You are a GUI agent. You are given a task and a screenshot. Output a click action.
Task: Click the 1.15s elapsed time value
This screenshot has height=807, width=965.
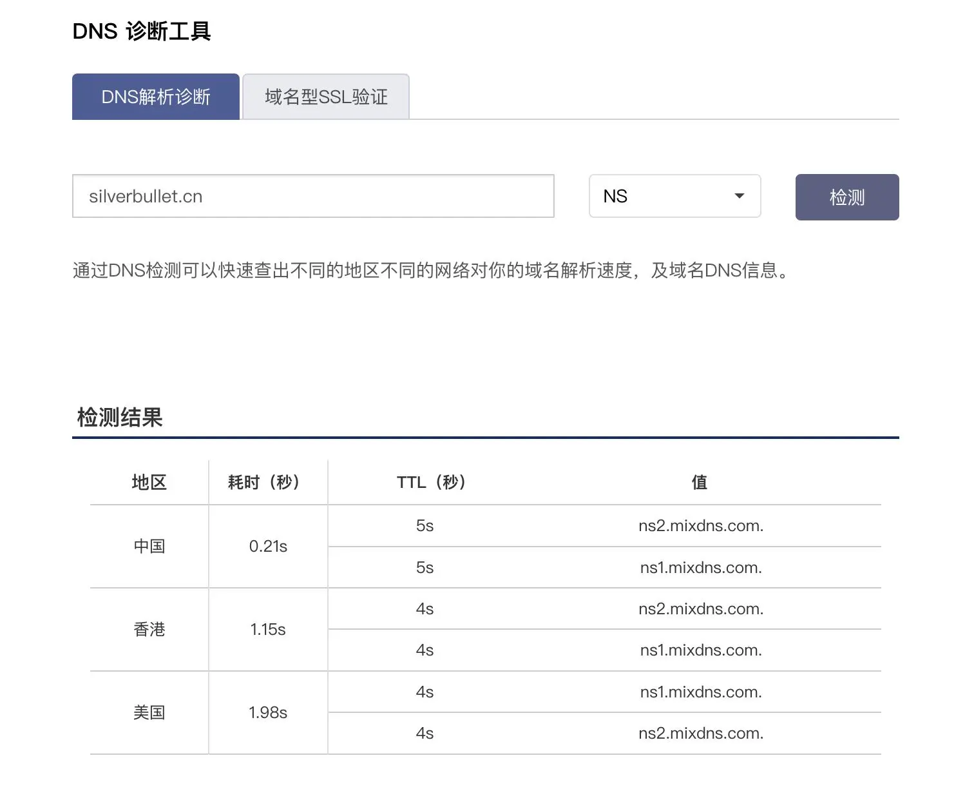point(268,629)
